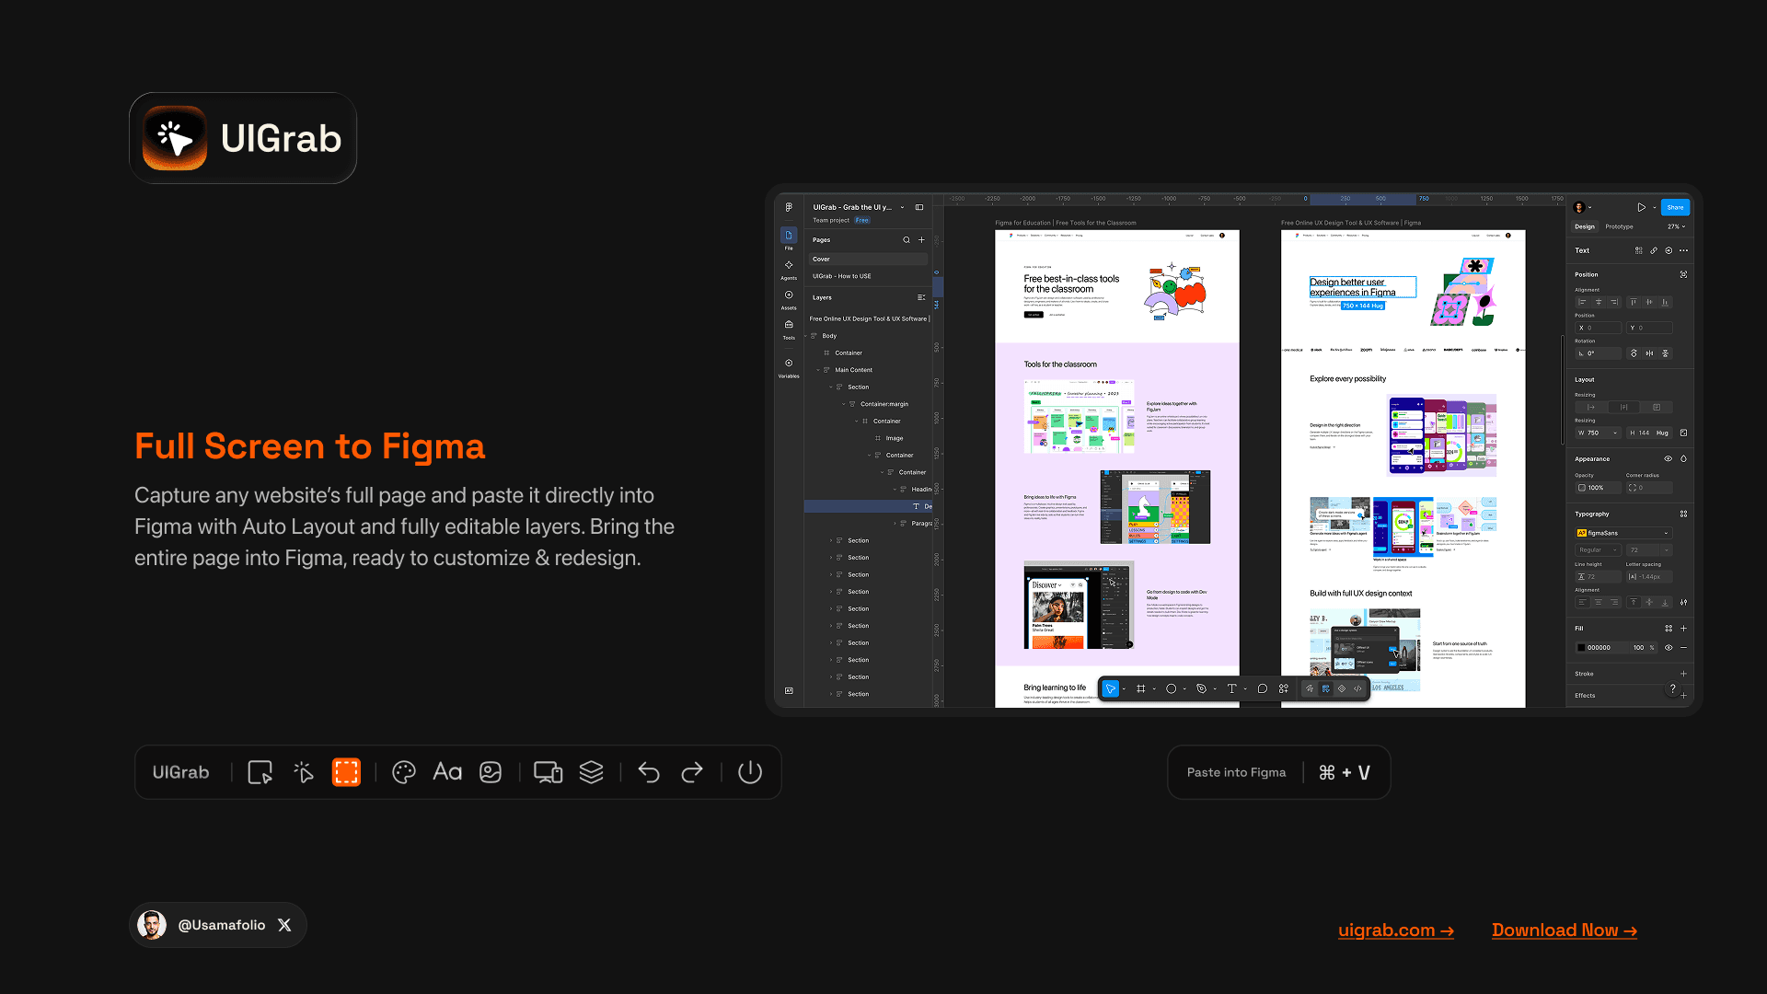Click the blue Share button
Screen dimensions: 1767x994
coord(1676,207)
